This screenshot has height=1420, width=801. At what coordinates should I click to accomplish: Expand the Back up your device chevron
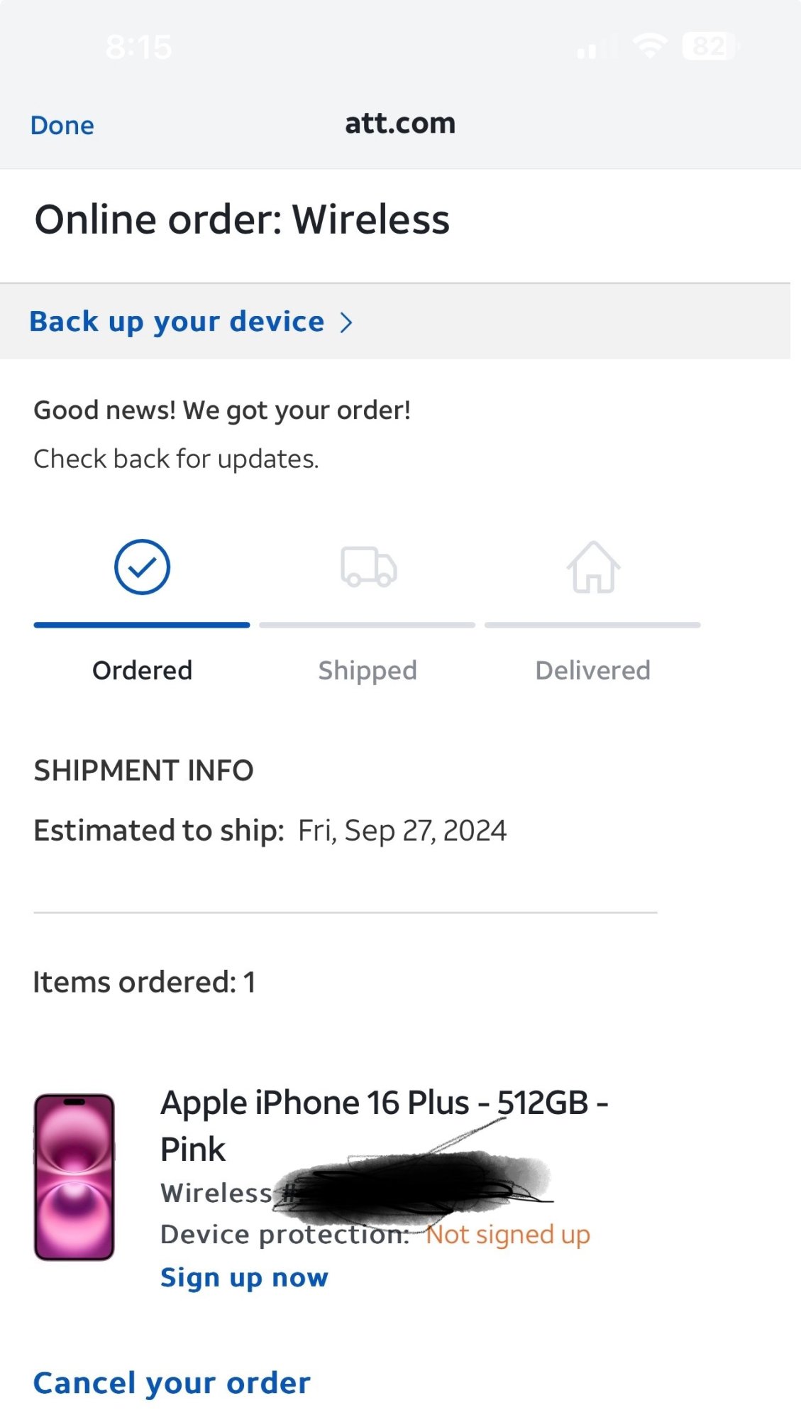(x=346, y=322)
